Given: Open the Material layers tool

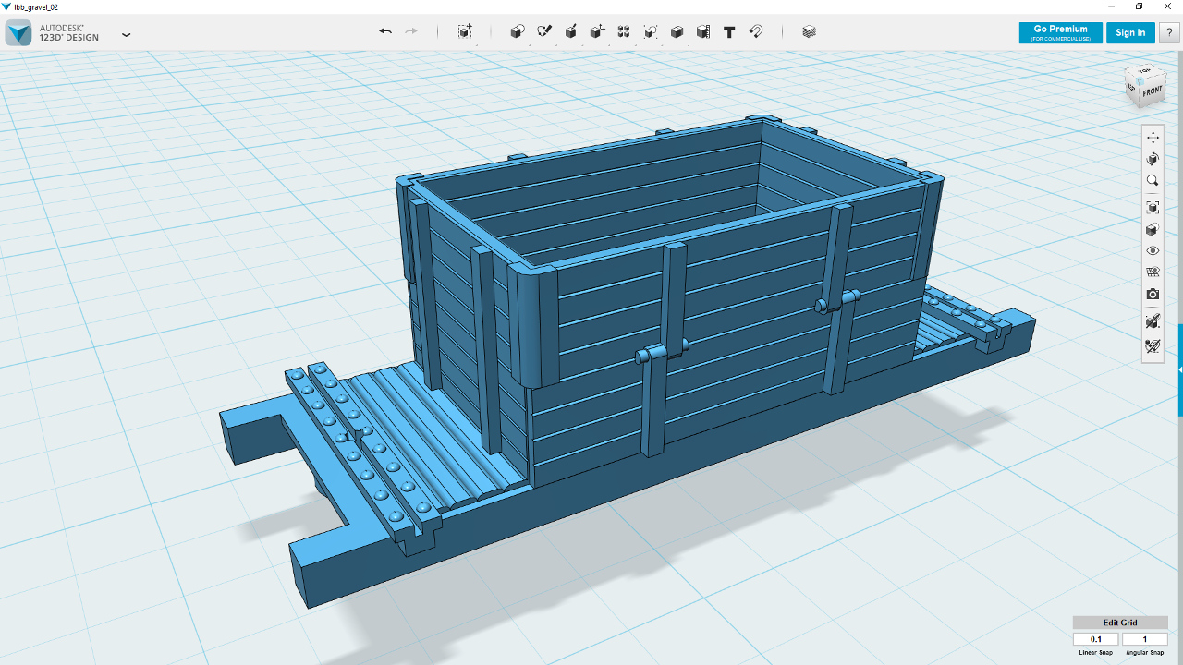Looking at the screenshot, I should (x=810, y=31).
